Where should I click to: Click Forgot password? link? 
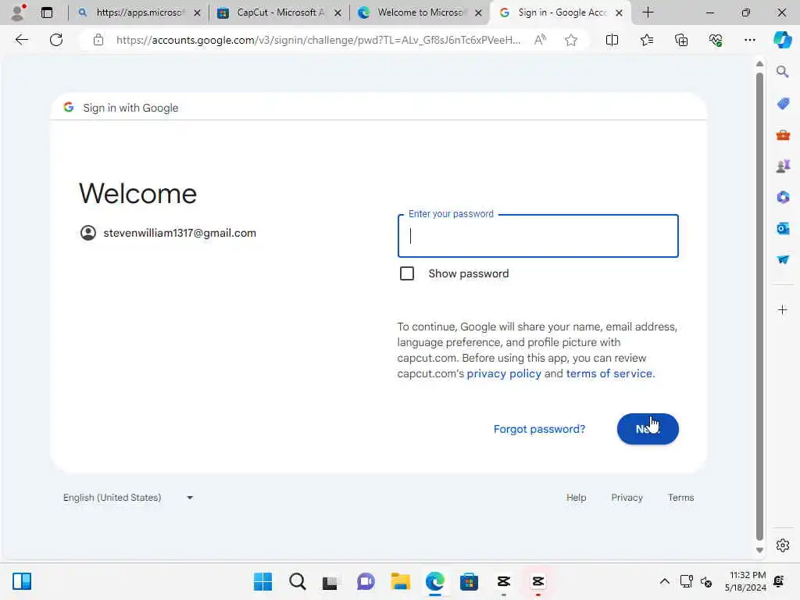(539, 429)
